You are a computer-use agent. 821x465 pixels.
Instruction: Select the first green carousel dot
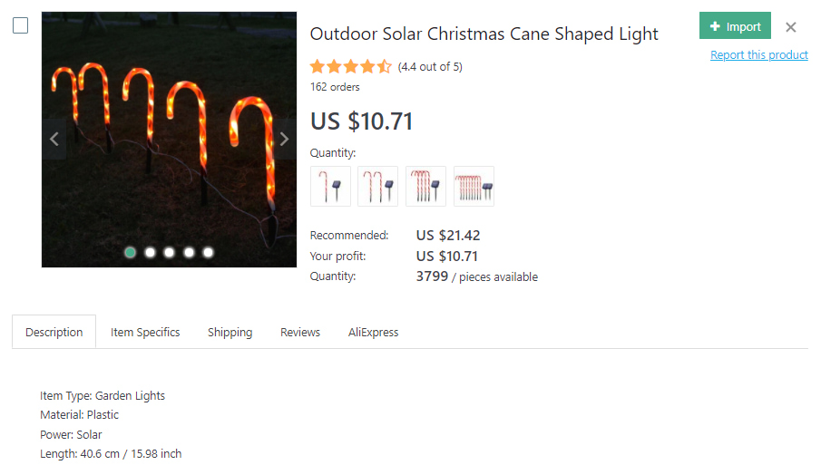click(x=131, y=252)
